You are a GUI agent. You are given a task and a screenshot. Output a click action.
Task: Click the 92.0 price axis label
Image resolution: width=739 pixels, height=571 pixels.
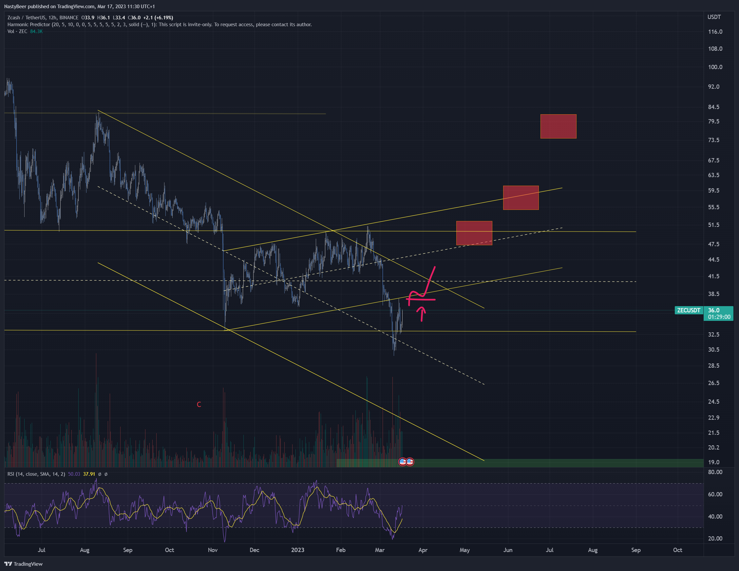(x=714, y=86)
